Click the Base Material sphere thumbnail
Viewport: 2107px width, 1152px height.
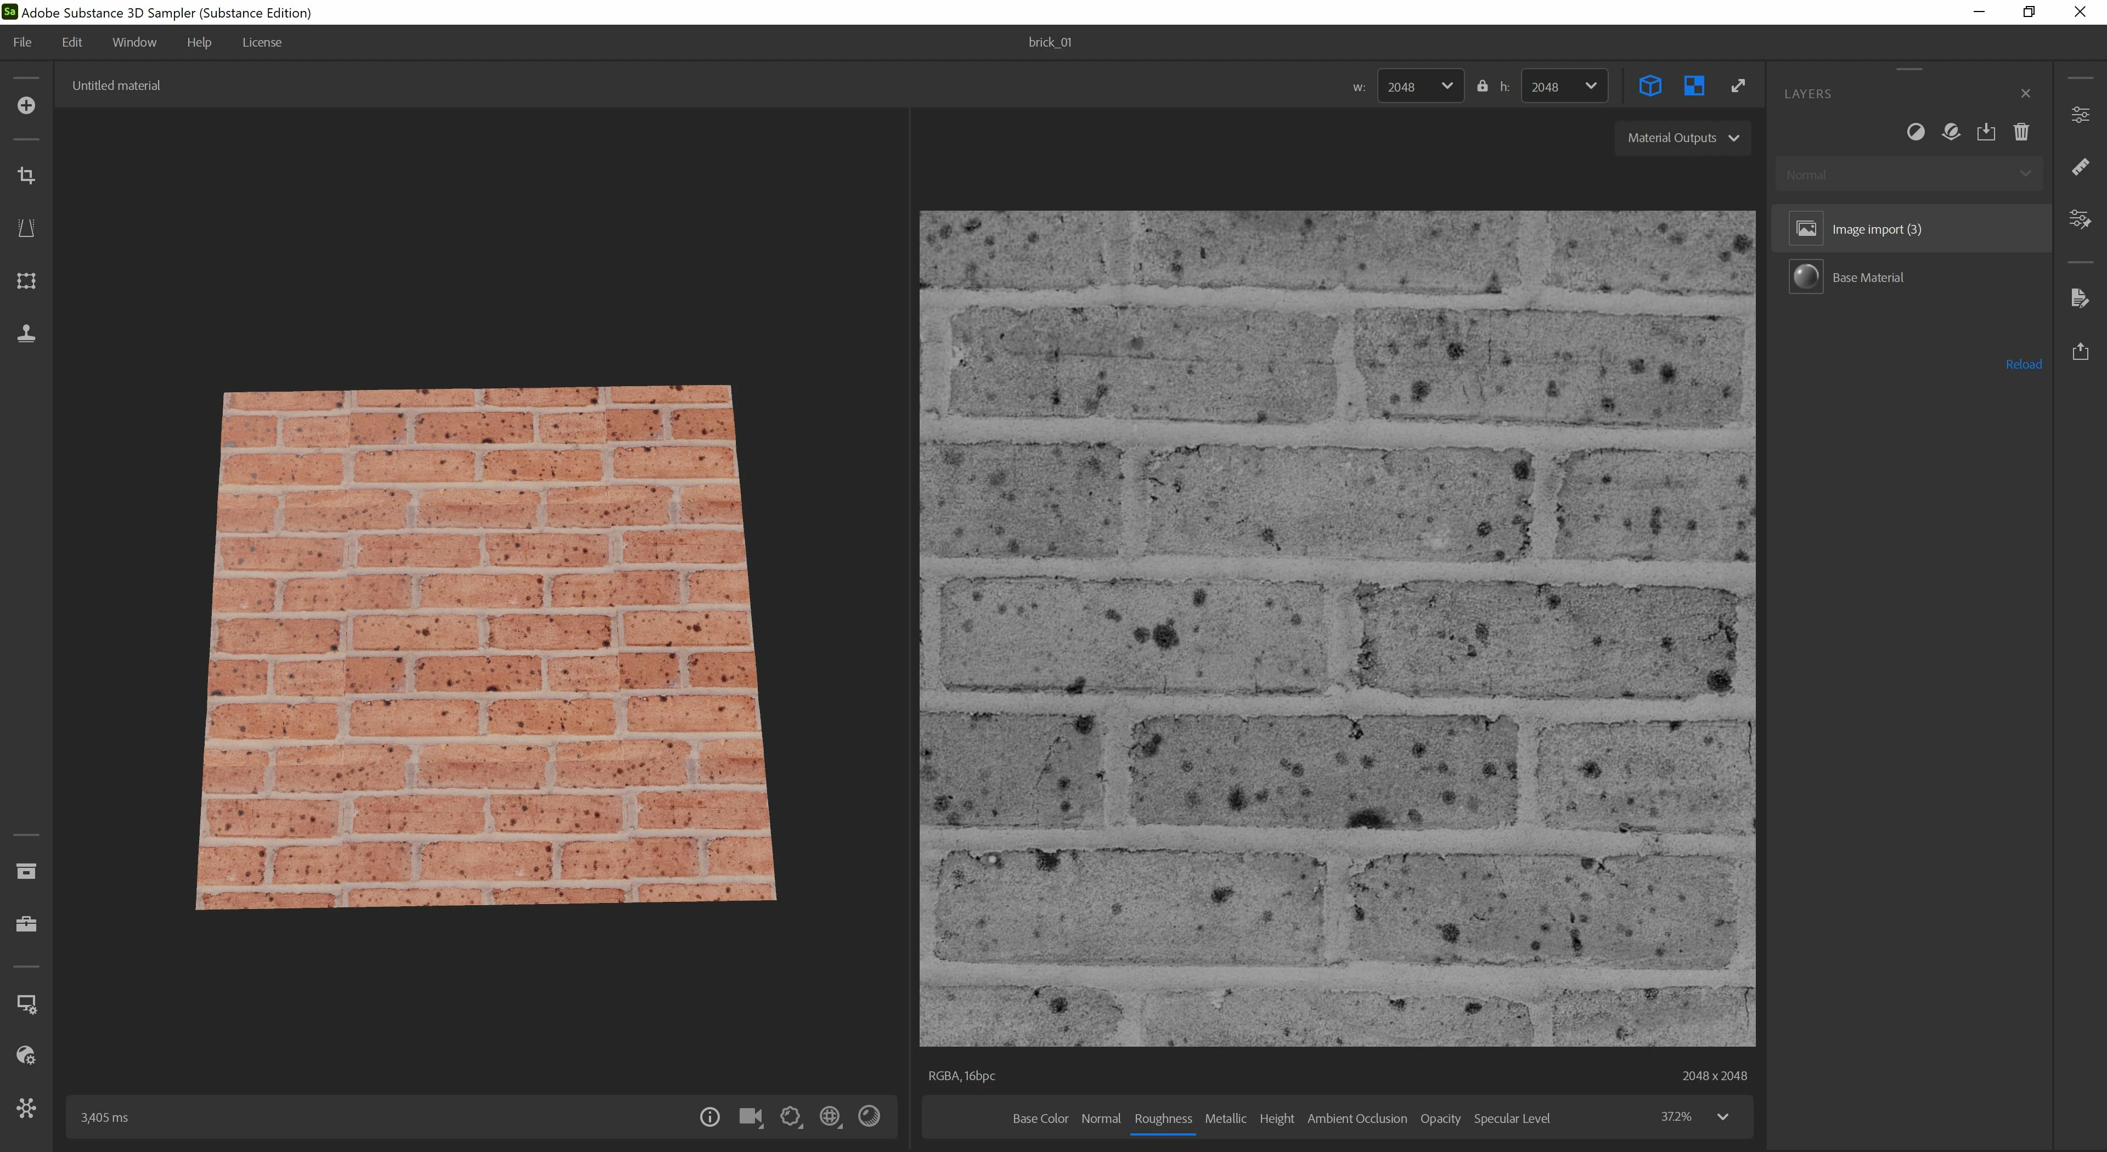1805,277
